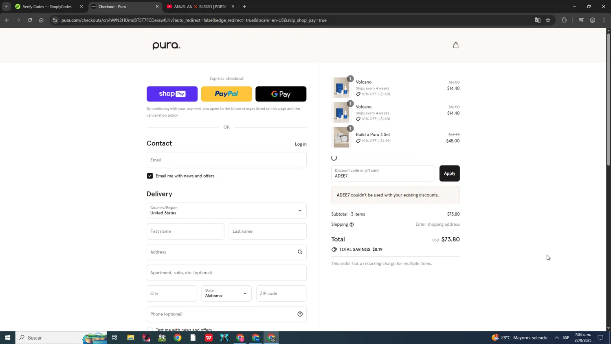This screenshot has height=344, width=611.
Task: Open the shopping bag cart icon
Action: [x=456, y=45]
